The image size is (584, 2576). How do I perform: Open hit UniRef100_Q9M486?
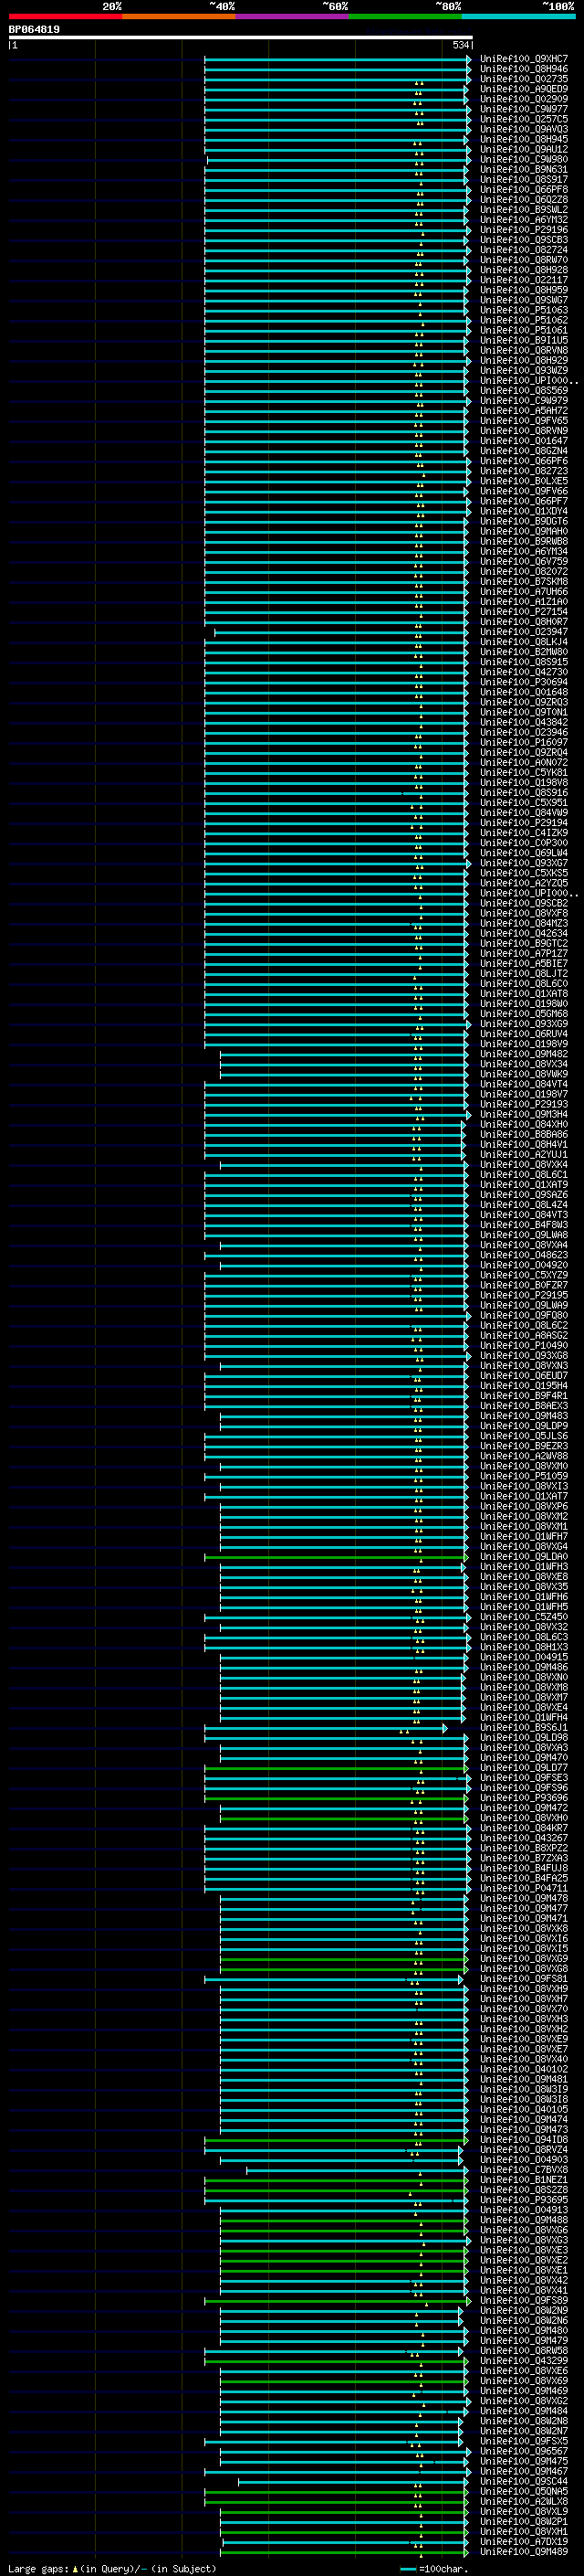pyautogui.click(x=524, y=1667)
